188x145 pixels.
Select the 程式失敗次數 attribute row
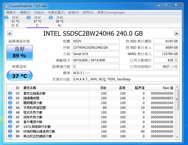91,112
